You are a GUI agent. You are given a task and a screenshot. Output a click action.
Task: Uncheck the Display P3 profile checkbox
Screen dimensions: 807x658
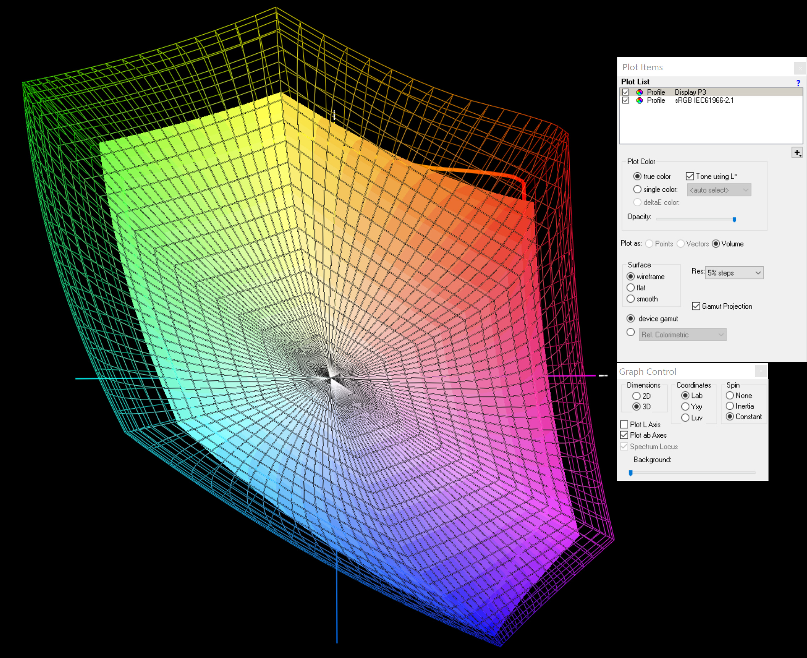coord(626,92)
